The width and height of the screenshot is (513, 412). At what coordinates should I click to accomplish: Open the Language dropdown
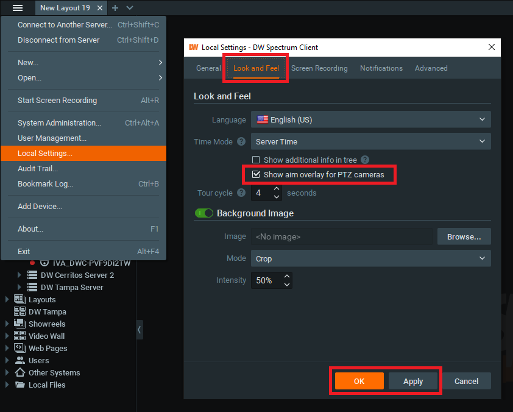[370, 119]
